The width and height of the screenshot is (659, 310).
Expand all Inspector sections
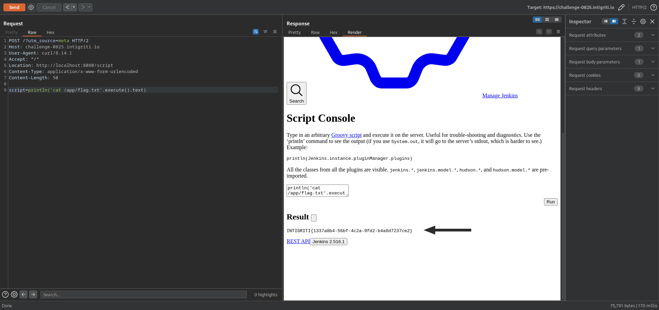pyautogui.click(x=624, y=21)
